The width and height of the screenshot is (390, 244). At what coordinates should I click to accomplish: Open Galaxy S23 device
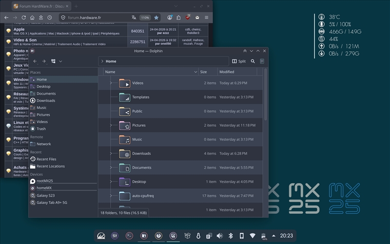coord(63,196)
